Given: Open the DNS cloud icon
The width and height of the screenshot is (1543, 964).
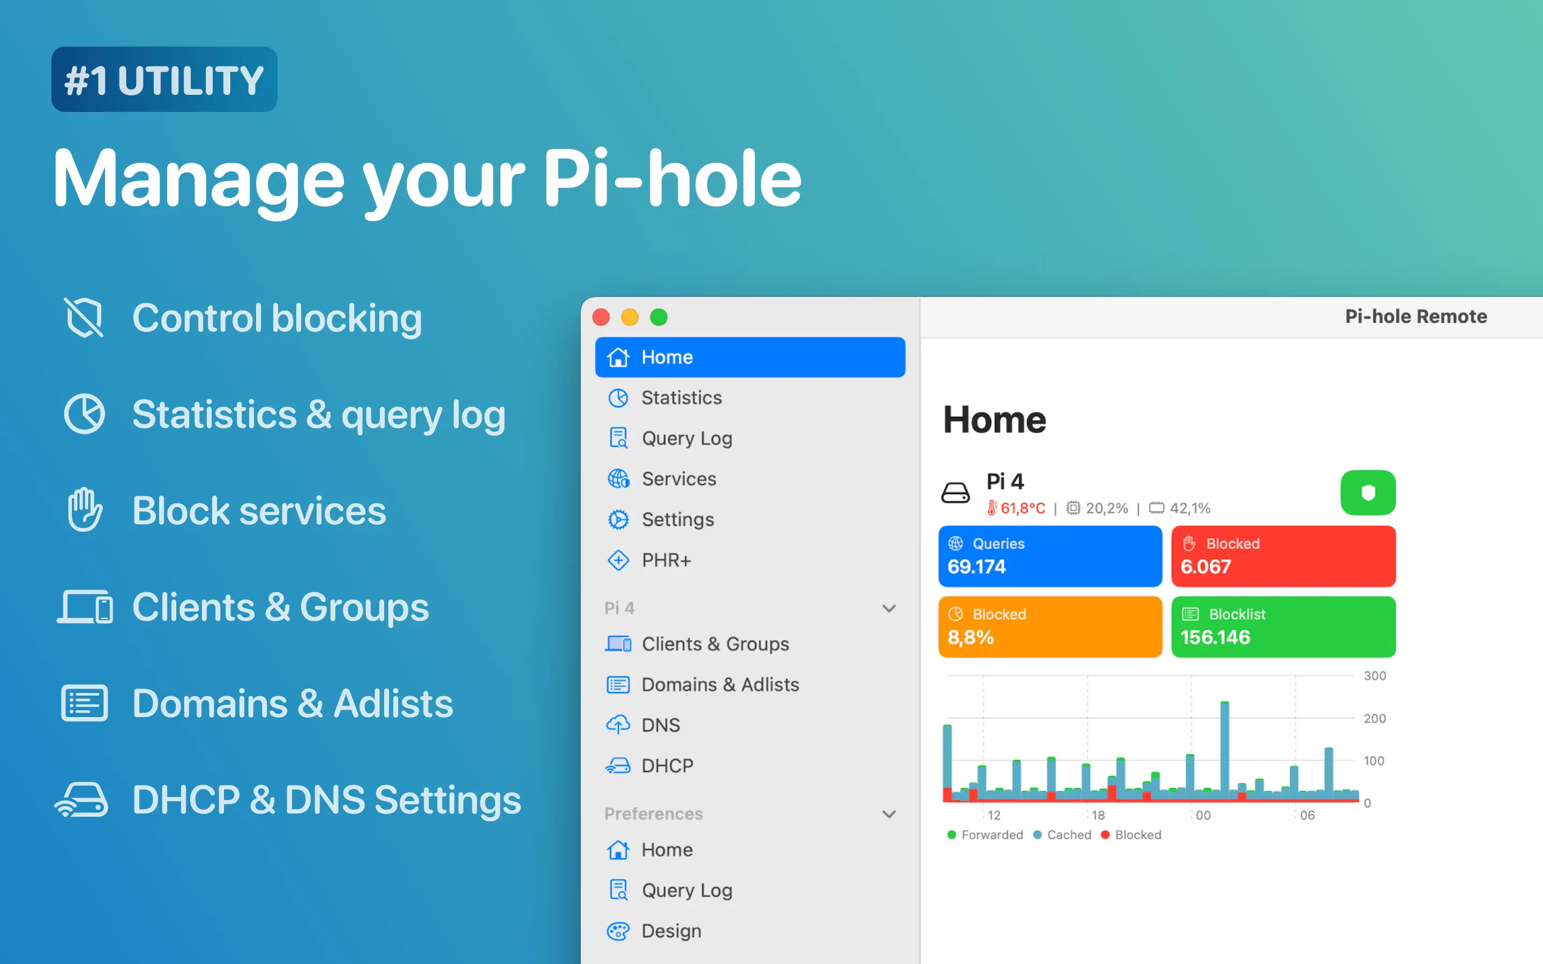Looking at the screenshot, I should point(618,725).
